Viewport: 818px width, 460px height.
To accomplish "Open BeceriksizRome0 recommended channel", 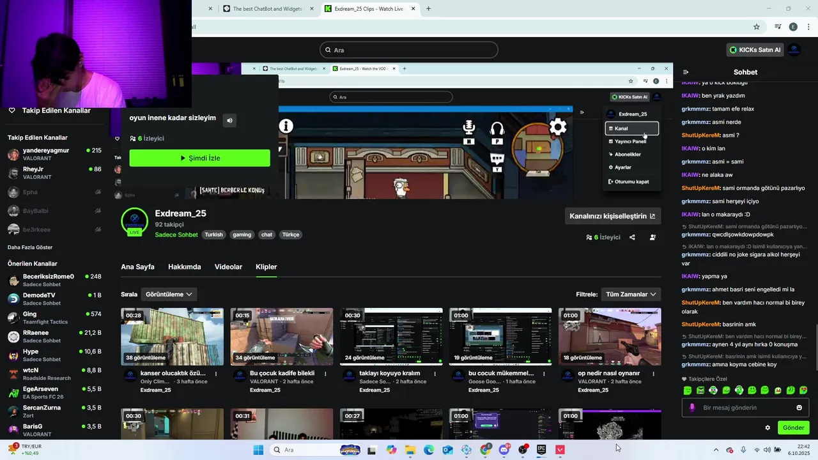I will pos(54,280).
